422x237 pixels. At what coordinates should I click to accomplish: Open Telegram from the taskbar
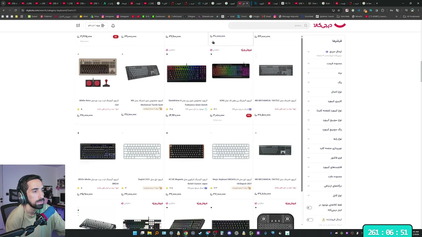click(207, 233)
